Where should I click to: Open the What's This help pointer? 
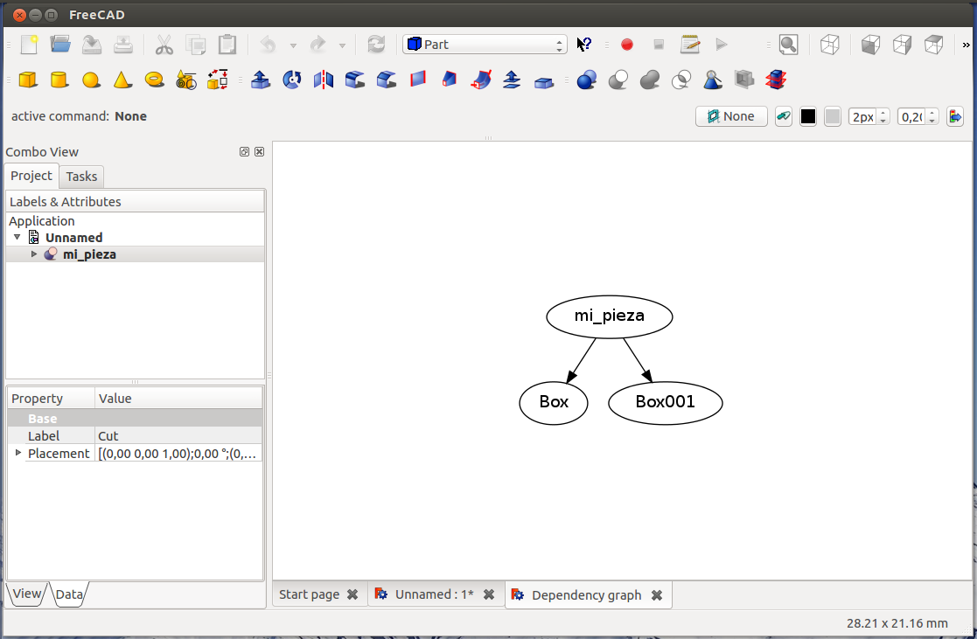pyautogui.click(x=584, y=45)
